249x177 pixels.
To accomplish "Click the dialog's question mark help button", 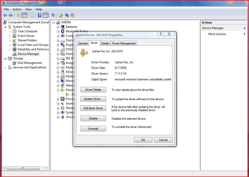I will click(161, 34).
